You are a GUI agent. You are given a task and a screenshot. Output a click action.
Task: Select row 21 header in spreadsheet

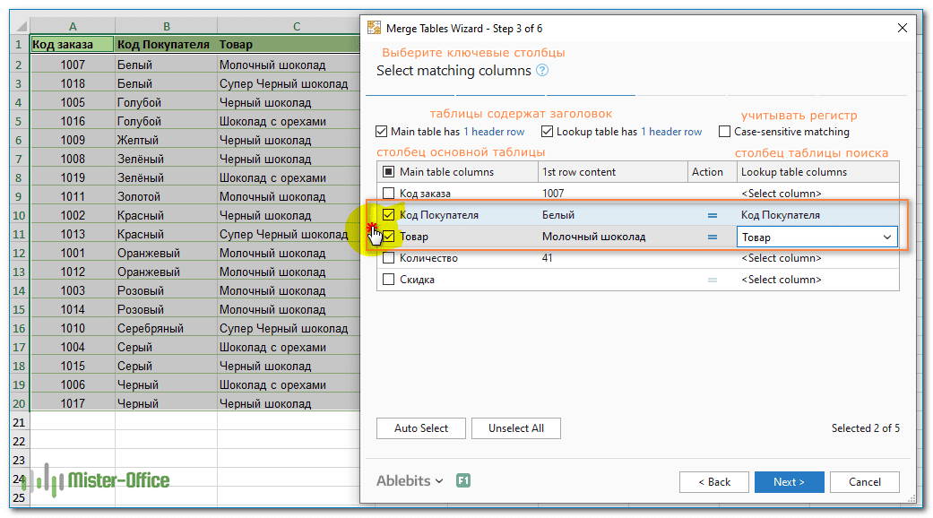click(x=19, y=422)
